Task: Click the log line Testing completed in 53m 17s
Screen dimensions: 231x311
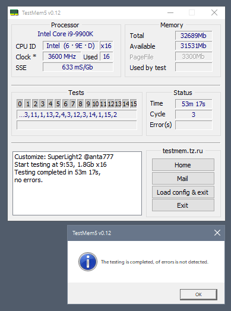Action: click(58, 172)
